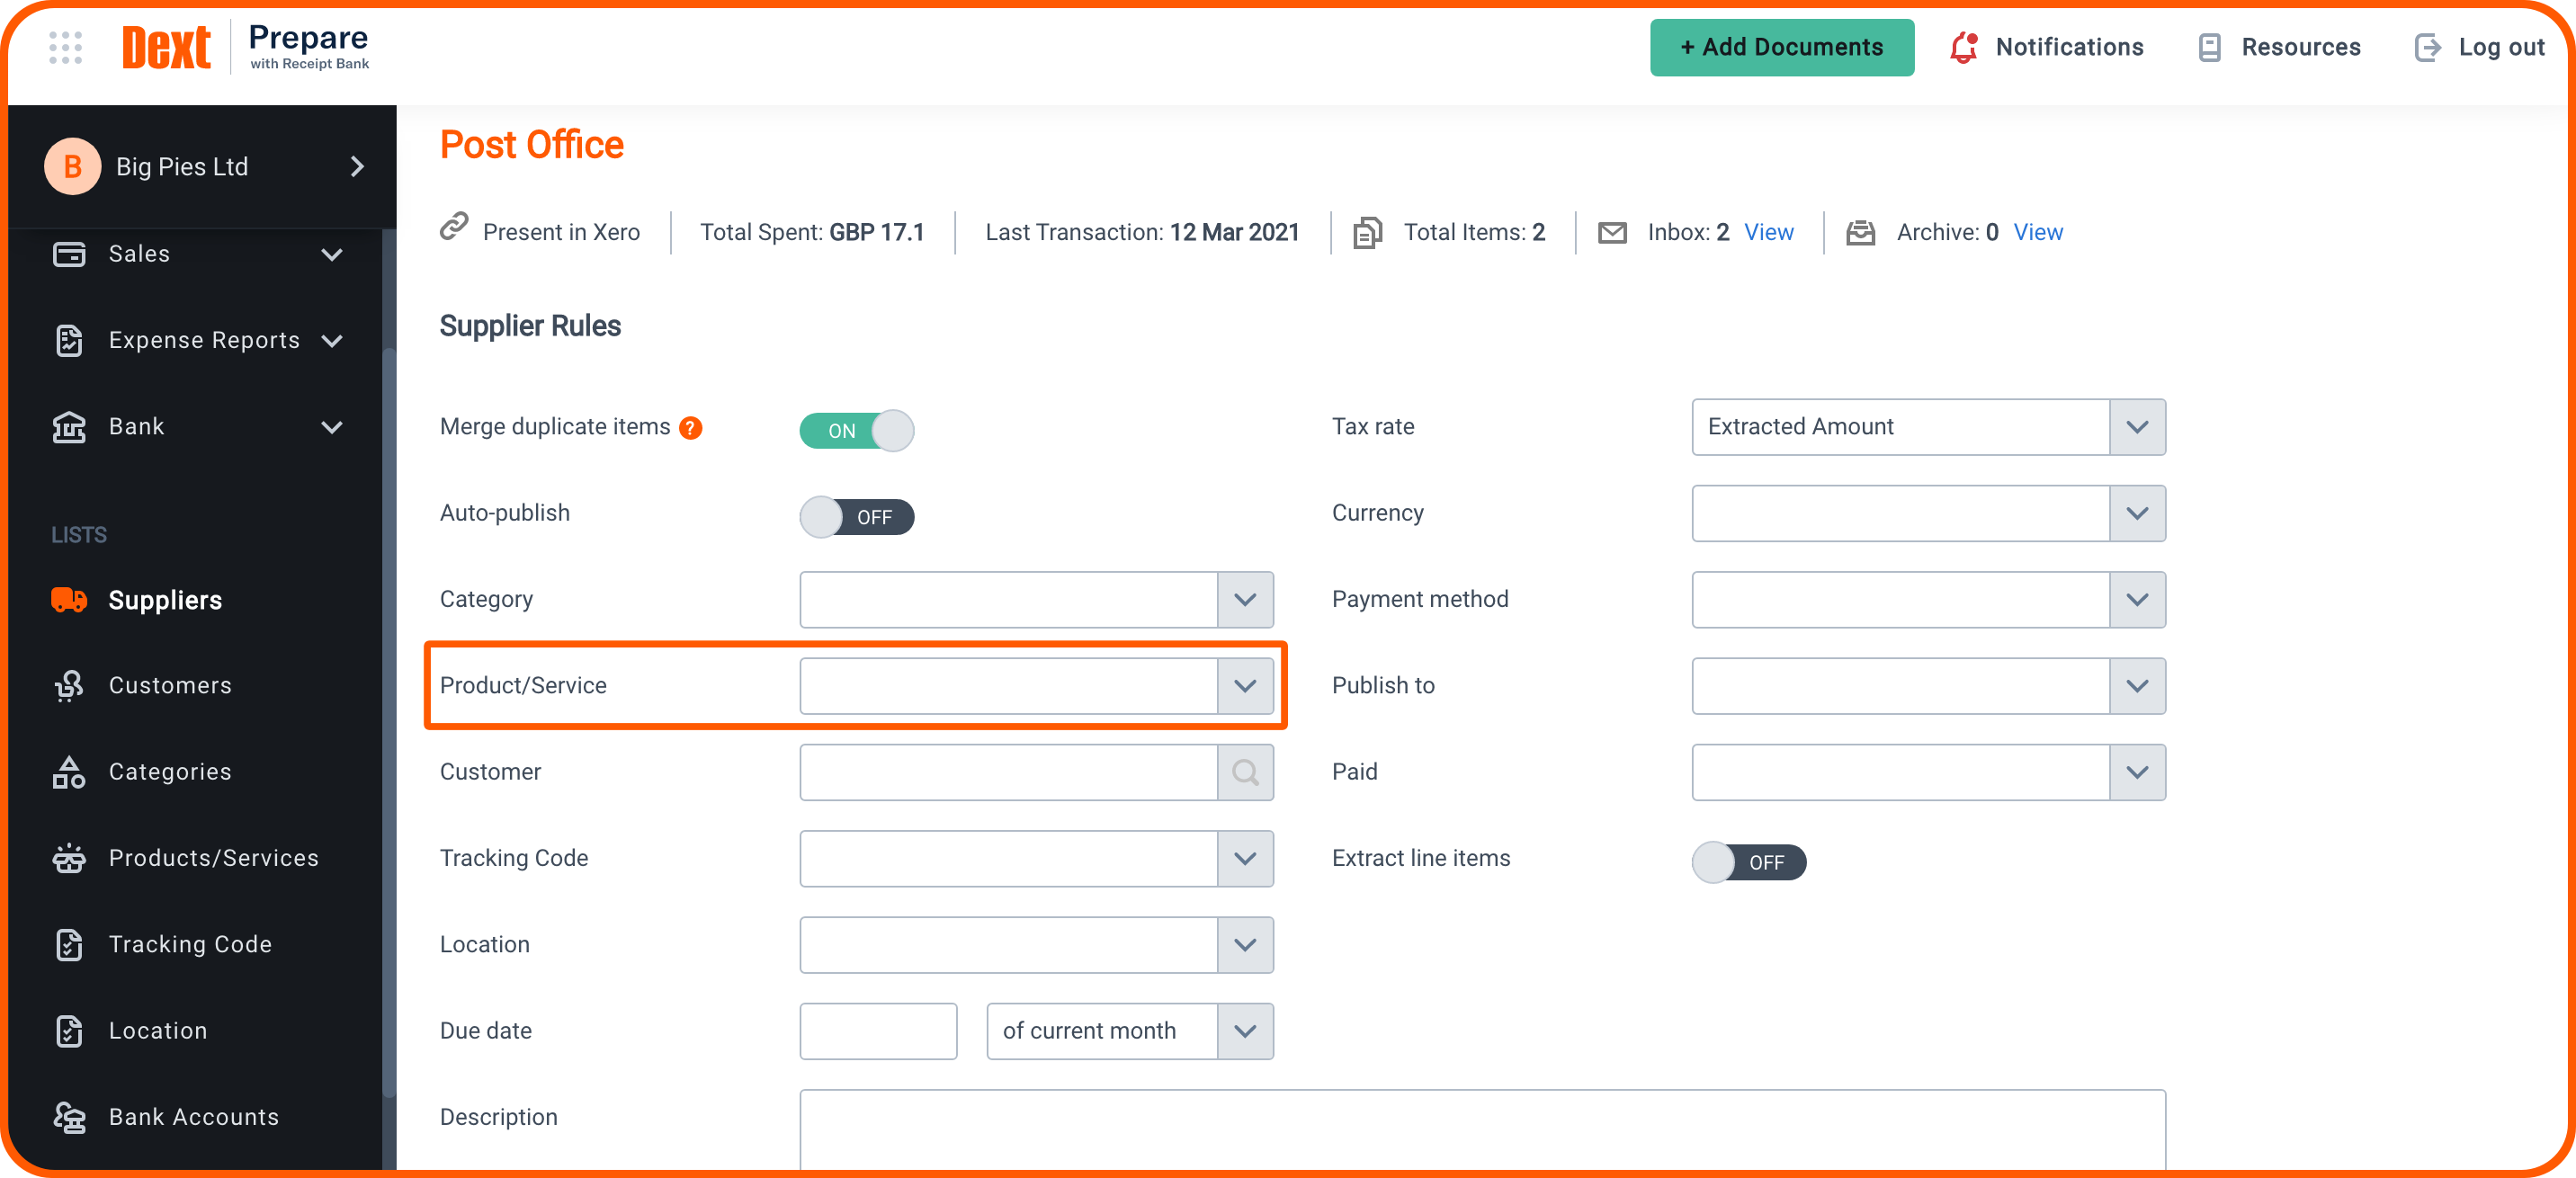
Task: Click the Location document icon in sidebar
Action: [69, 1030]
